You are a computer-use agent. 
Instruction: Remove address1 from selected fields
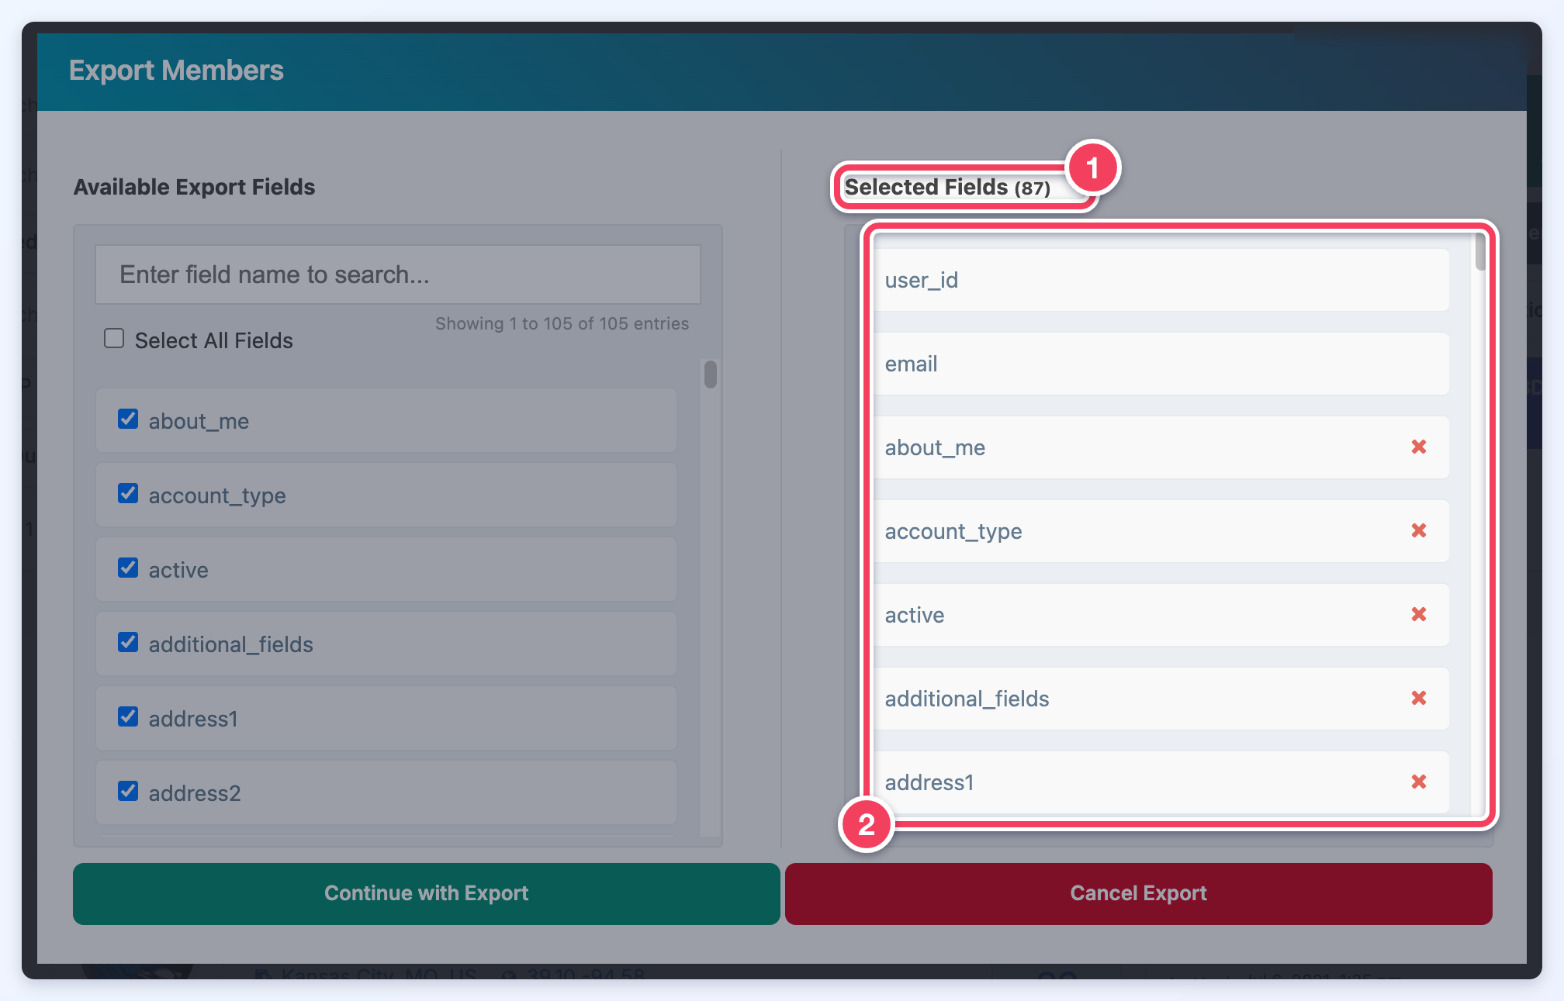[x=1418, y=782]
